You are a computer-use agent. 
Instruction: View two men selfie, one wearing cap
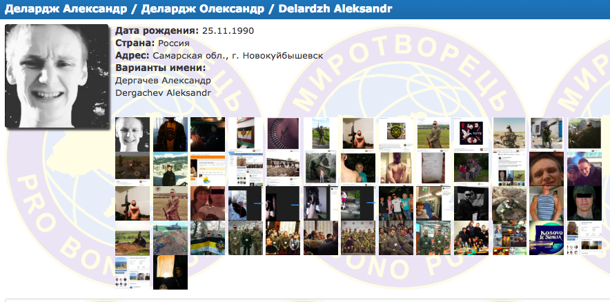pyautogui.click(x=584, y=169)
